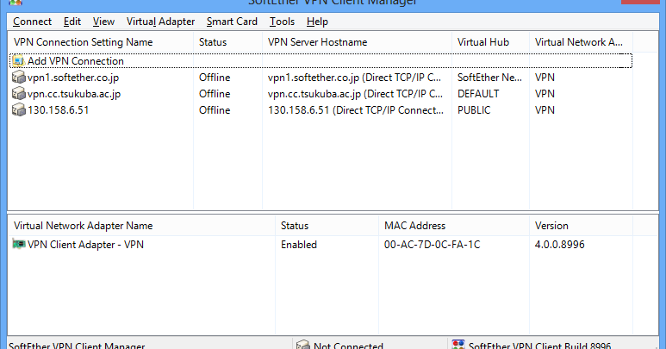This screenshot has width=666, height=349.
Task: Sort by VPN Server Hostname column
Action: point(357,42)
